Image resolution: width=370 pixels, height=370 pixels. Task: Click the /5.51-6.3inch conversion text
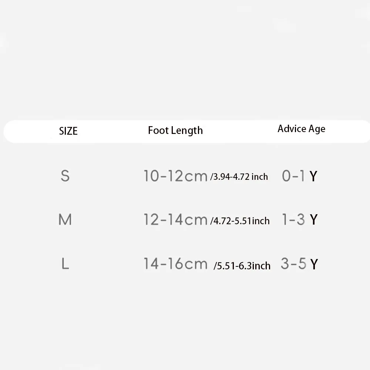coord(242,266)
